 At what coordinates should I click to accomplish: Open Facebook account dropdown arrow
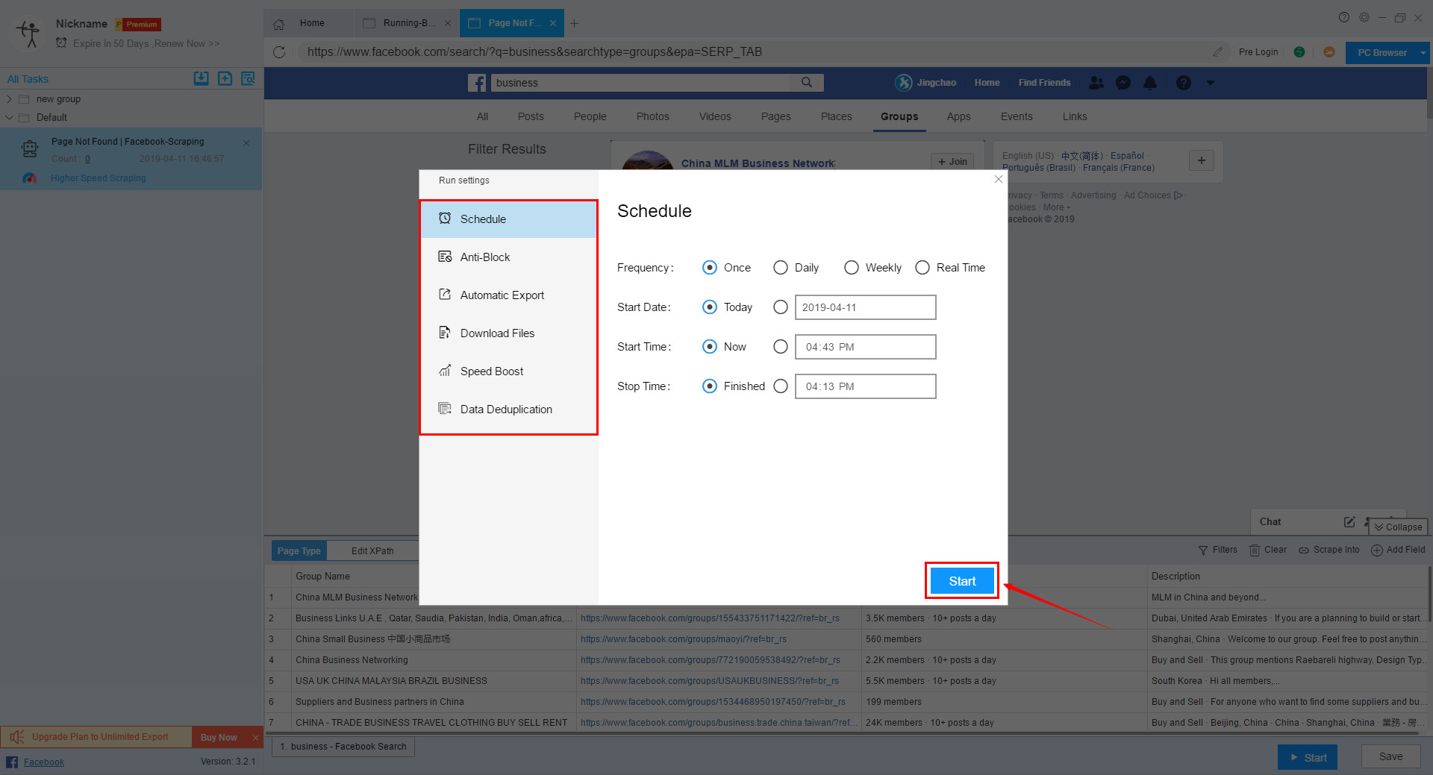click(x=1211, y=83)
